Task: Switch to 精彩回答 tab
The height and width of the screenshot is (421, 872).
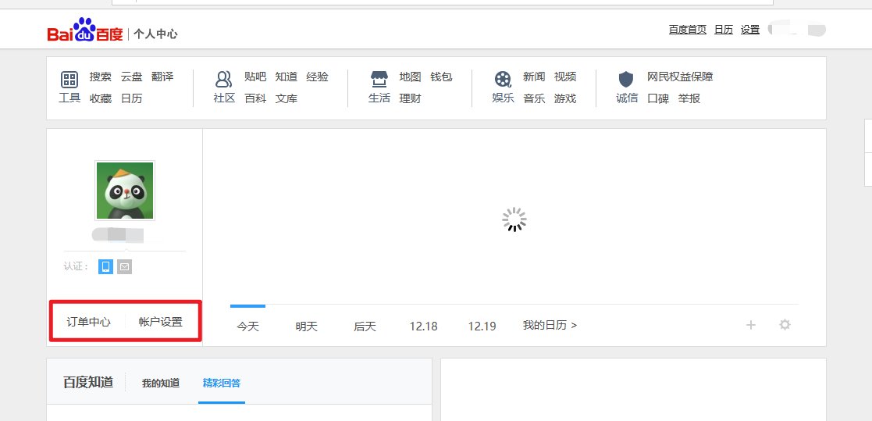Action: point(222,384)
